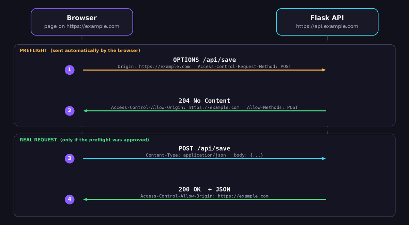Screen dimensions: 409x225
Task: Click "page on https://example.com" subtitle
Action: pos(82,26)
